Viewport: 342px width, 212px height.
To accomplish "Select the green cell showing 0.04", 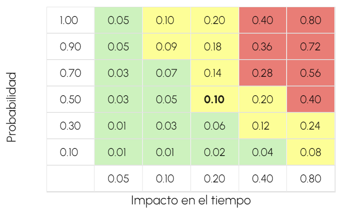I will (x=263, y=152).
